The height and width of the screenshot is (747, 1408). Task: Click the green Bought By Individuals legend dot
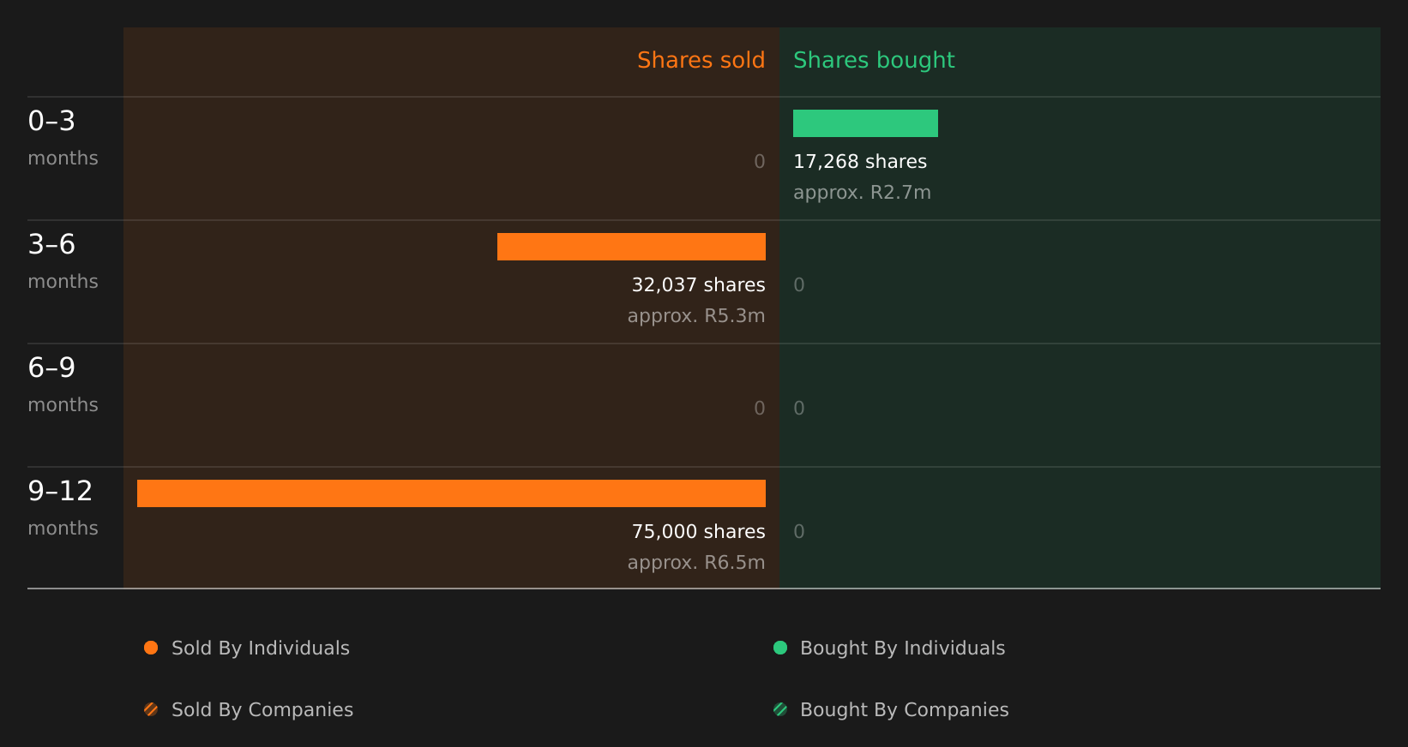(780, 648)
